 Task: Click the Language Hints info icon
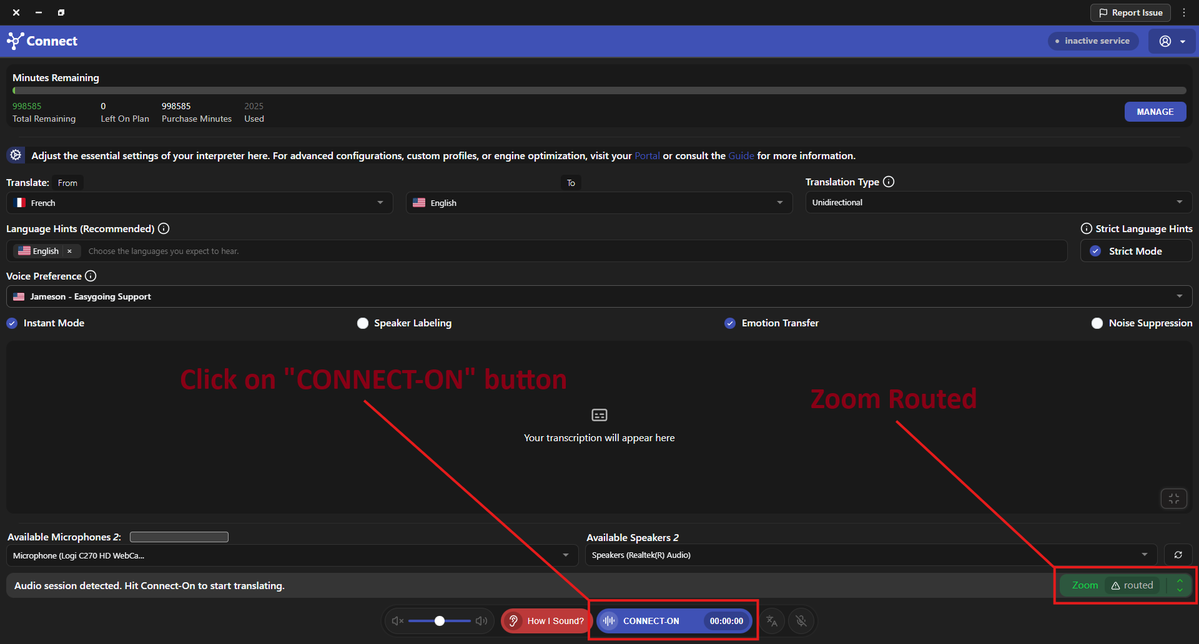point(164,228)
